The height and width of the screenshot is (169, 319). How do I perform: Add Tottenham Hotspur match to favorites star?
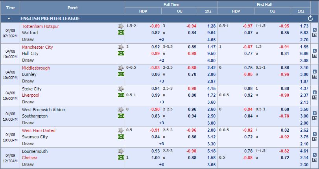click(121, 26)
